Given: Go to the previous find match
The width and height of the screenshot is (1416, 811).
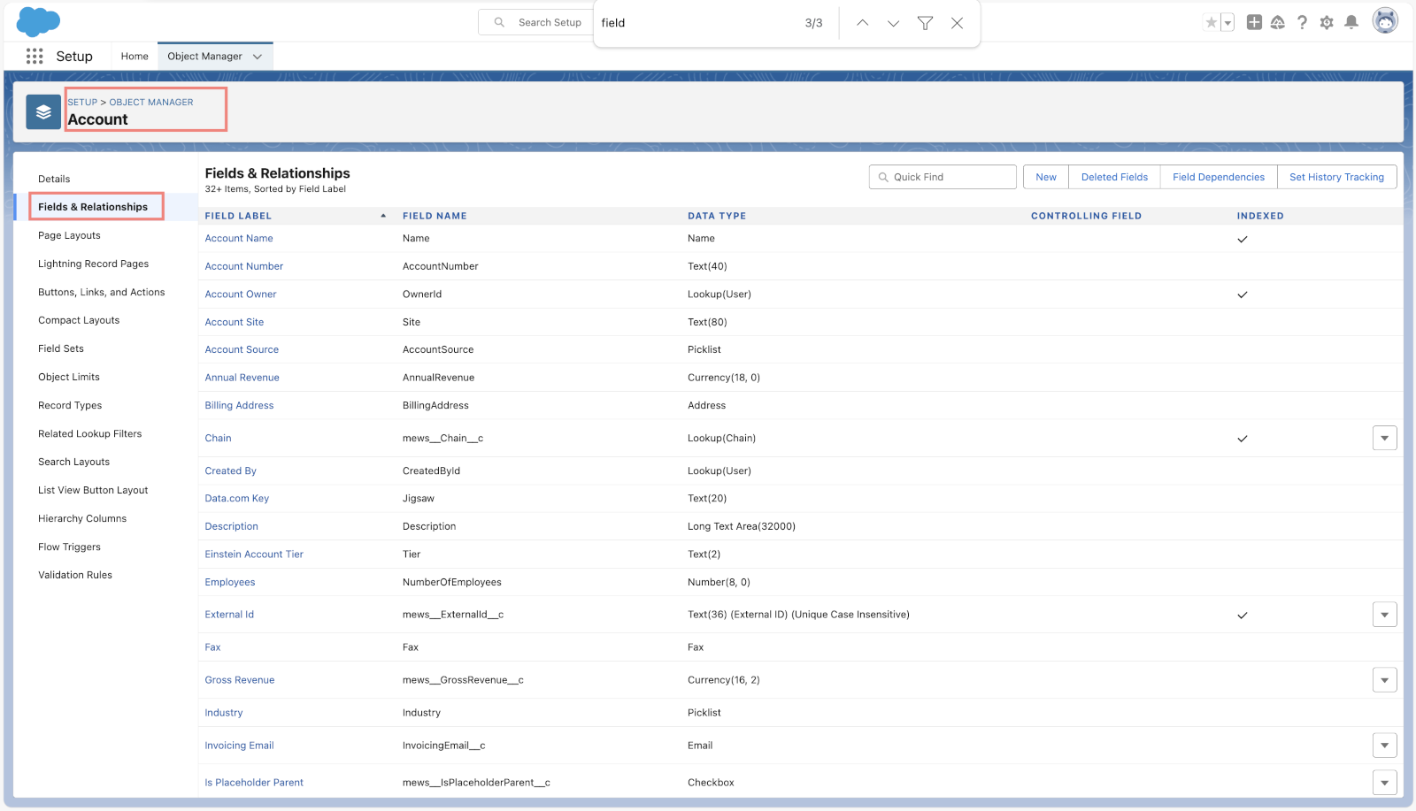Looking at the screenshot, I should [x=862, y=23].
